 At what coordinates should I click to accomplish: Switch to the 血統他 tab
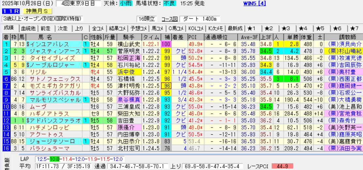(x=28, y=28)
